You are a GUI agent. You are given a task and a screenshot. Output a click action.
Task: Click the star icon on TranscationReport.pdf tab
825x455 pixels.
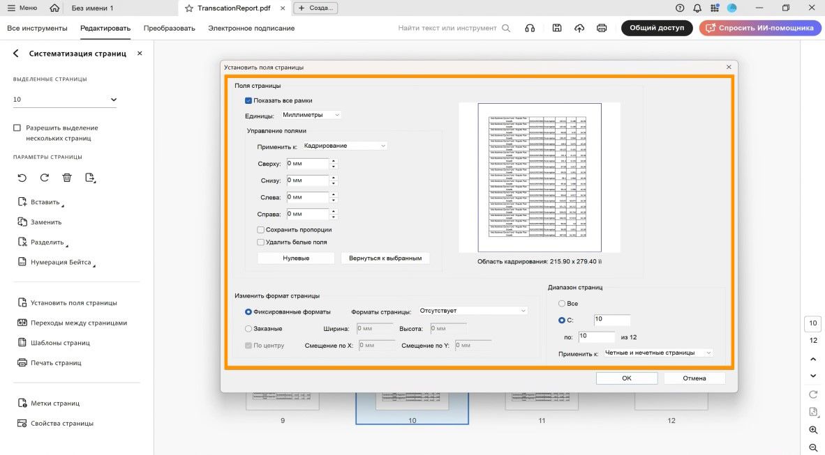(189, 8)
